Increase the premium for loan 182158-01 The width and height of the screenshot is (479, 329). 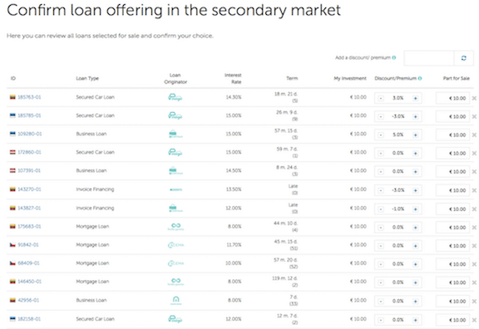point(415,320)
